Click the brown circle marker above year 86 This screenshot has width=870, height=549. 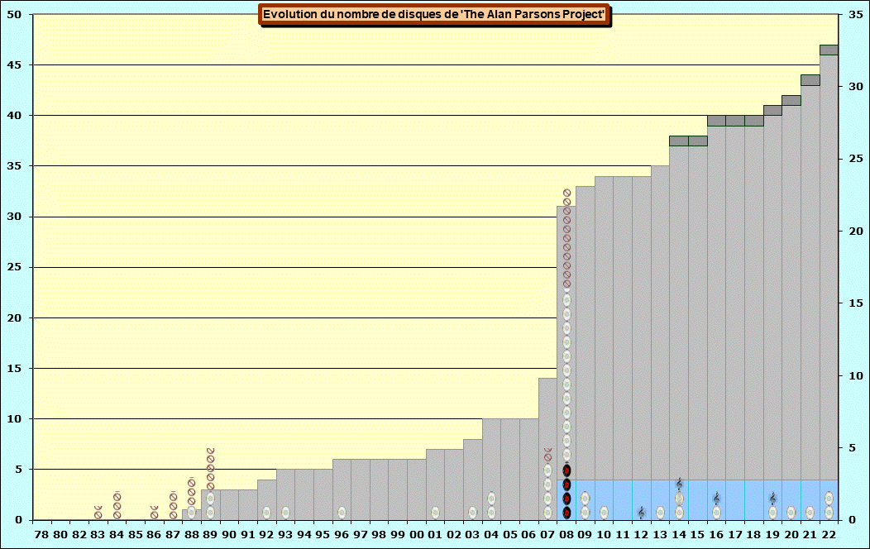click(x=155, y=513)
